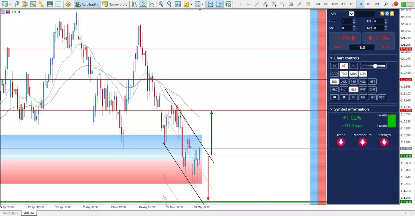
Task: Zoom in on the chart
Action: point(161,4)
